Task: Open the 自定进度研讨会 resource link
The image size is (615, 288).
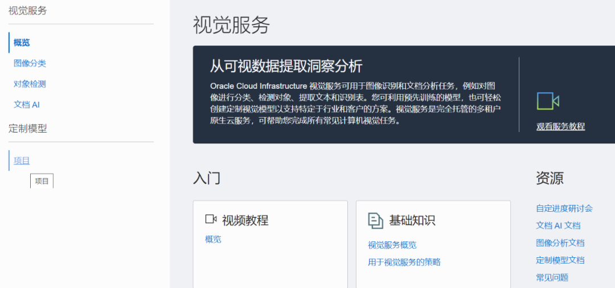Action: 564,208
